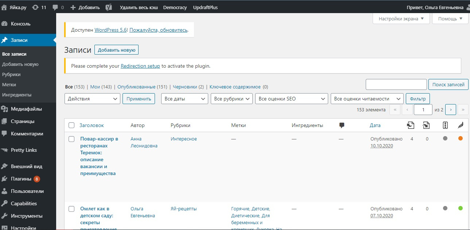Image resolution: width=470 pixels, height=230 pixels.
Task: Open the updates icon showing 11
Action: 35,7
